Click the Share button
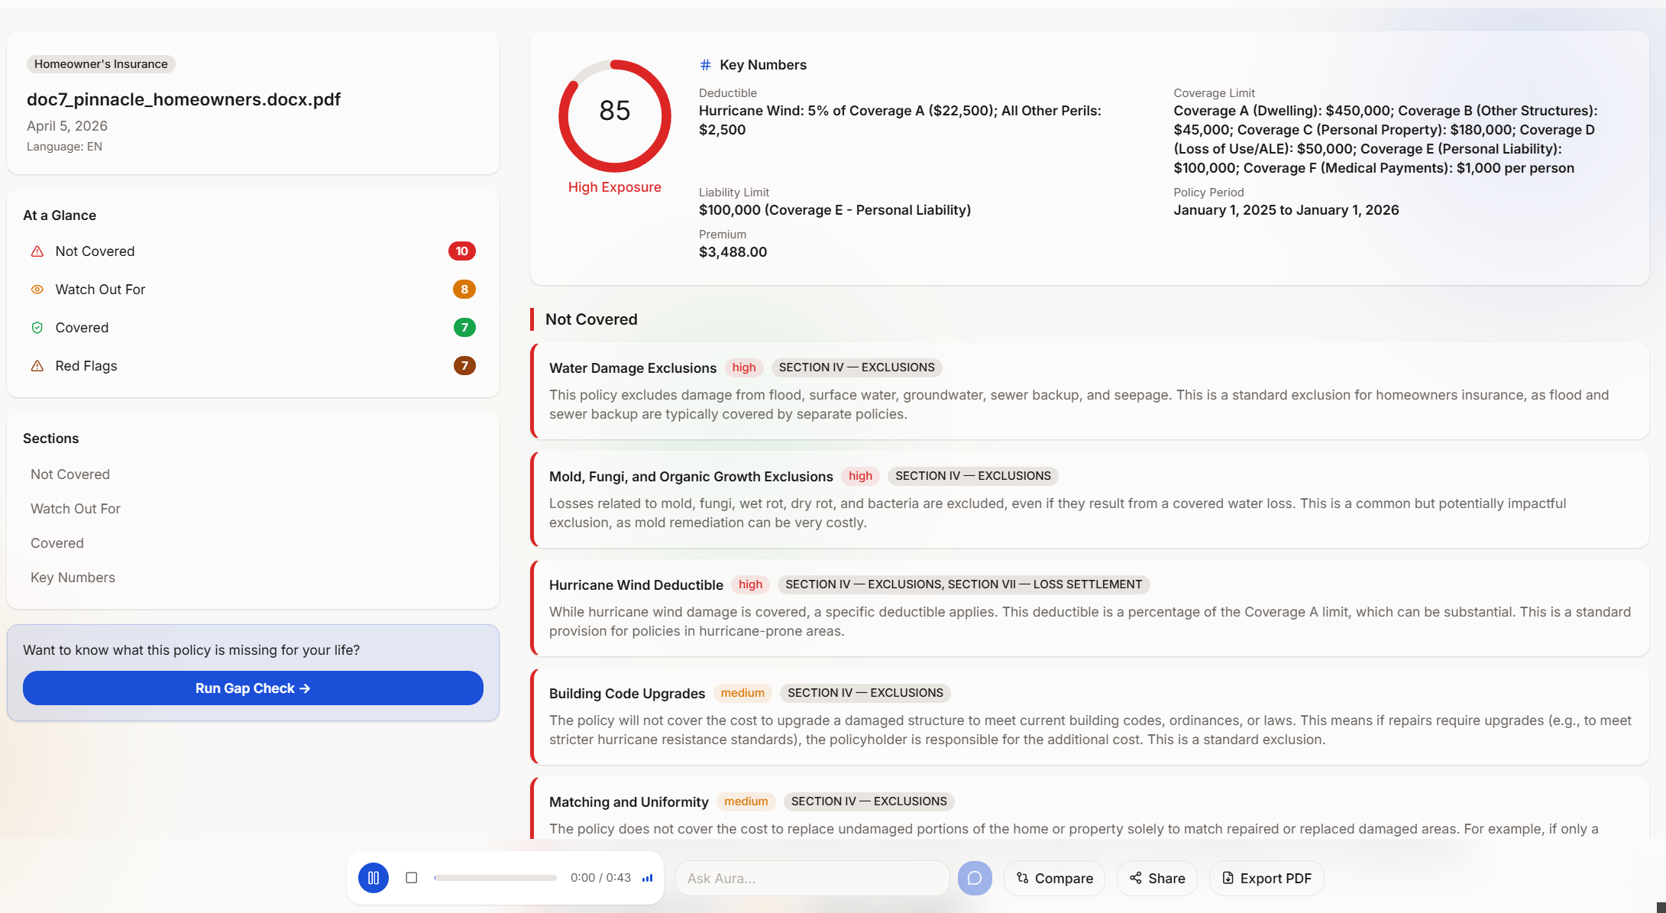 click(x=1157, y=878)
